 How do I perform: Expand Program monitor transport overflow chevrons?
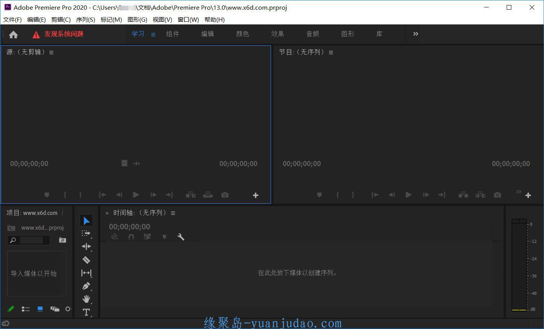click(x=518, y=192)
